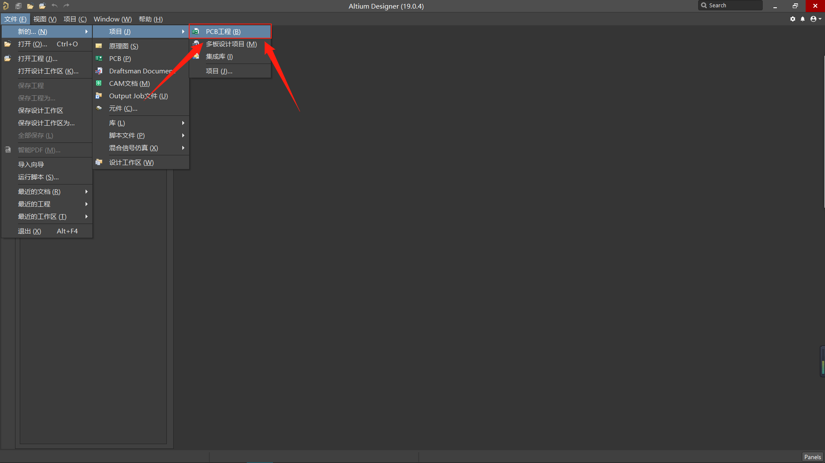
Task: Expand the 库 (L) submenu arrow
Action: tap(183, 123)
